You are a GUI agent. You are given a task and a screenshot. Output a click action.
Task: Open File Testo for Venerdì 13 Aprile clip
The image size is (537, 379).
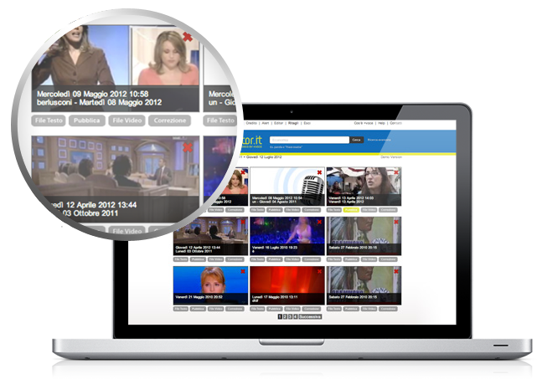pos(334,210)
